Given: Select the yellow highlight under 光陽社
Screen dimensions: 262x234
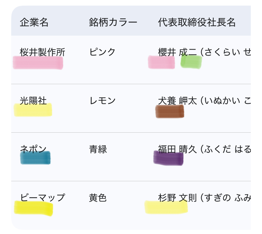Looking at the screenshot, I should [x=33, y=110].
